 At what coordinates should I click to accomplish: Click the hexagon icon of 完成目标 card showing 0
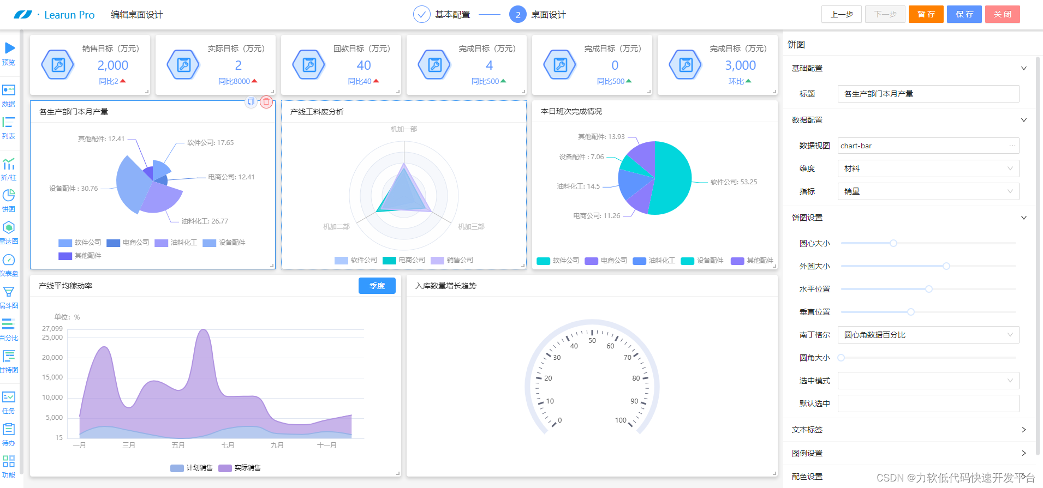[x=560, y=65]
